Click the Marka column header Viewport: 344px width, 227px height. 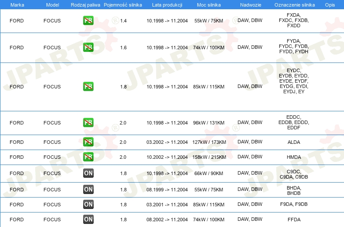(17, 5)
